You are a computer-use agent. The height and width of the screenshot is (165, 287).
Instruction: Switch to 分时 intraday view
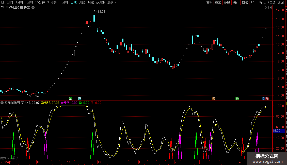(x=10, y=2)
